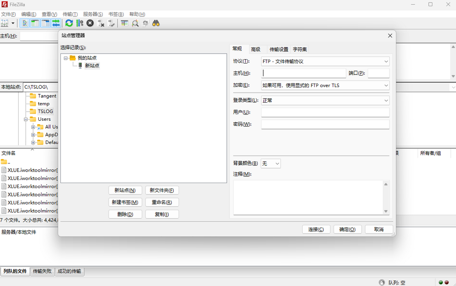456x286 pixels.
Task: Select the temp folder in local tree
Action: pos(44,104)
